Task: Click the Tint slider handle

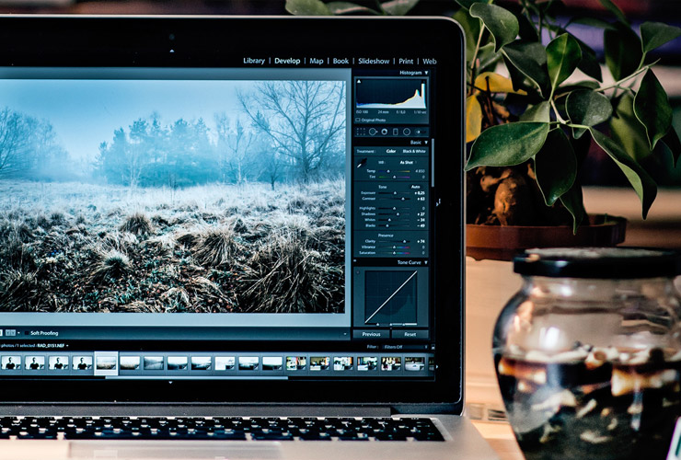Action: coord(394,178)
